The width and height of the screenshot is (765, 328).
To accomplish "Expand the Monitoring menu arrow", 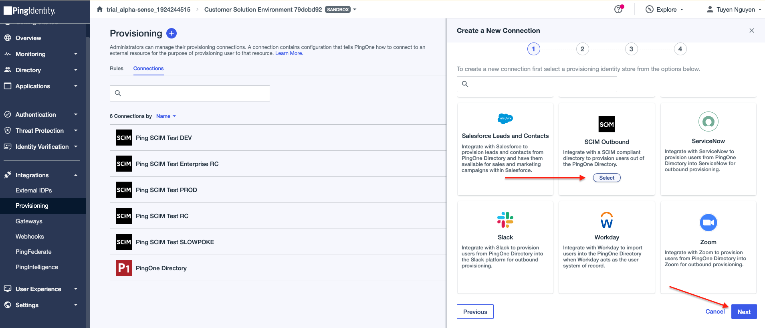I will click(x=76, y=54).
